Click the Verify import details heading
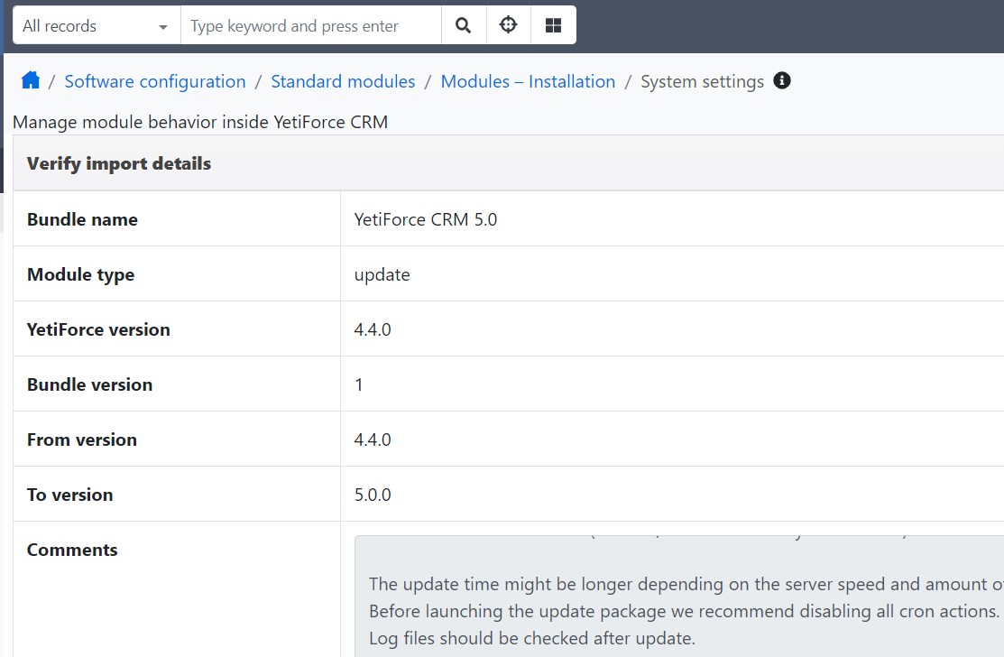This screenshot has height=657, width=1004. 119,163
